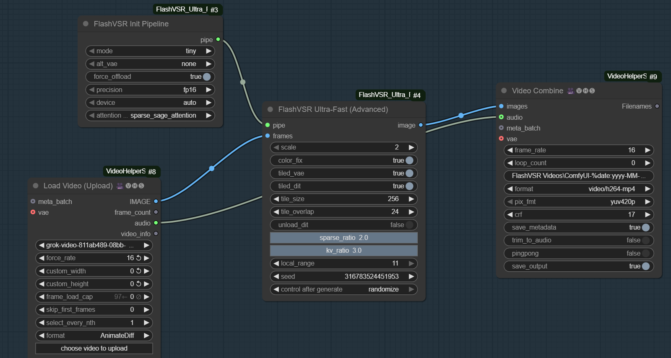Click the FlashVSR_Ultra #3 node badge
Image resolution: width=671 pixels, height=358 pixels.
pos(187,9)
